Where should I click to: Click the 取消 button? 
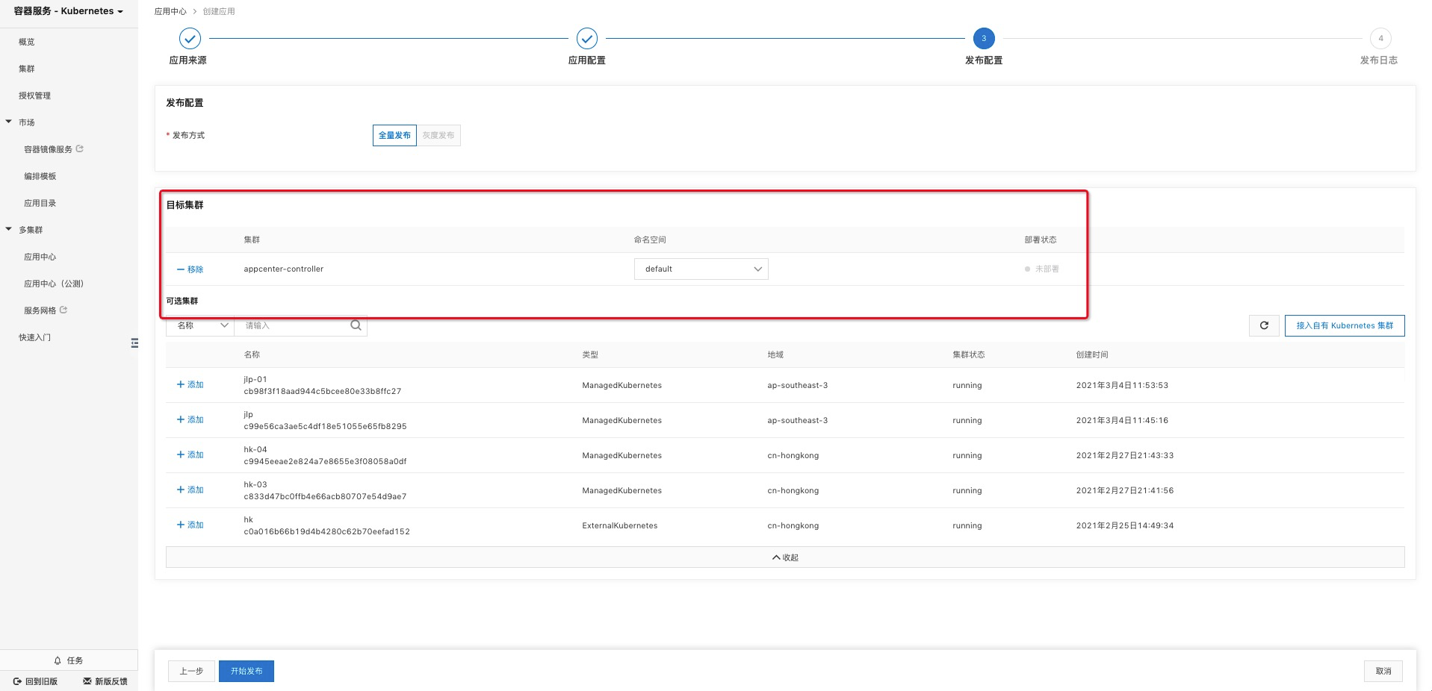[1383, 671]
